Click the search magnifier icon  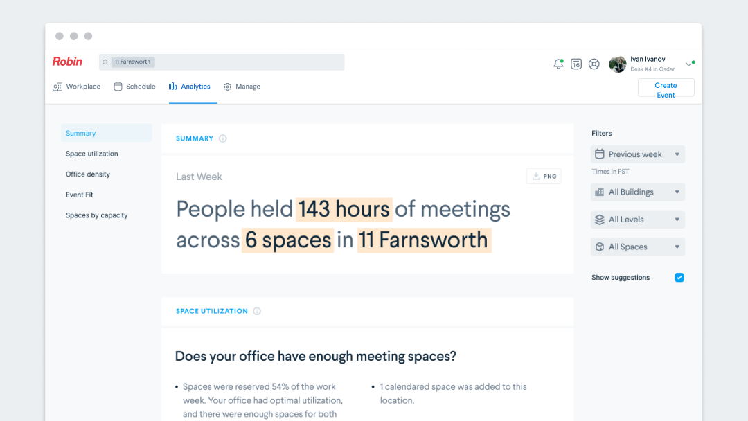[x=105, y=62]
